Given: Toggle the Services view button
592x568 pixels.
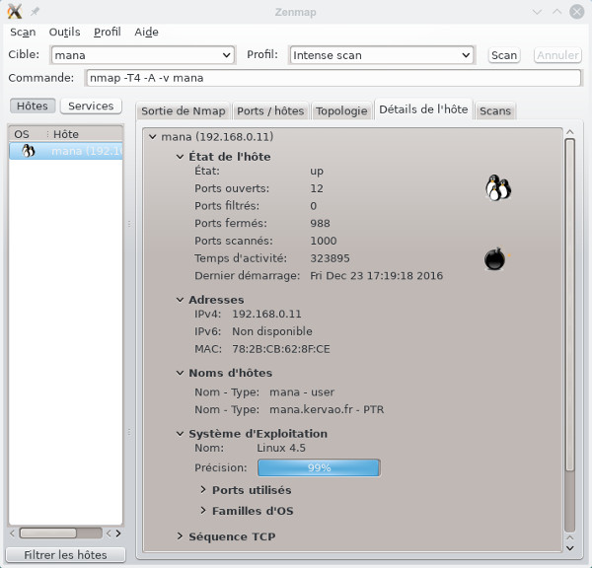Looking at the screenshot, I should (x=90, y=106).
